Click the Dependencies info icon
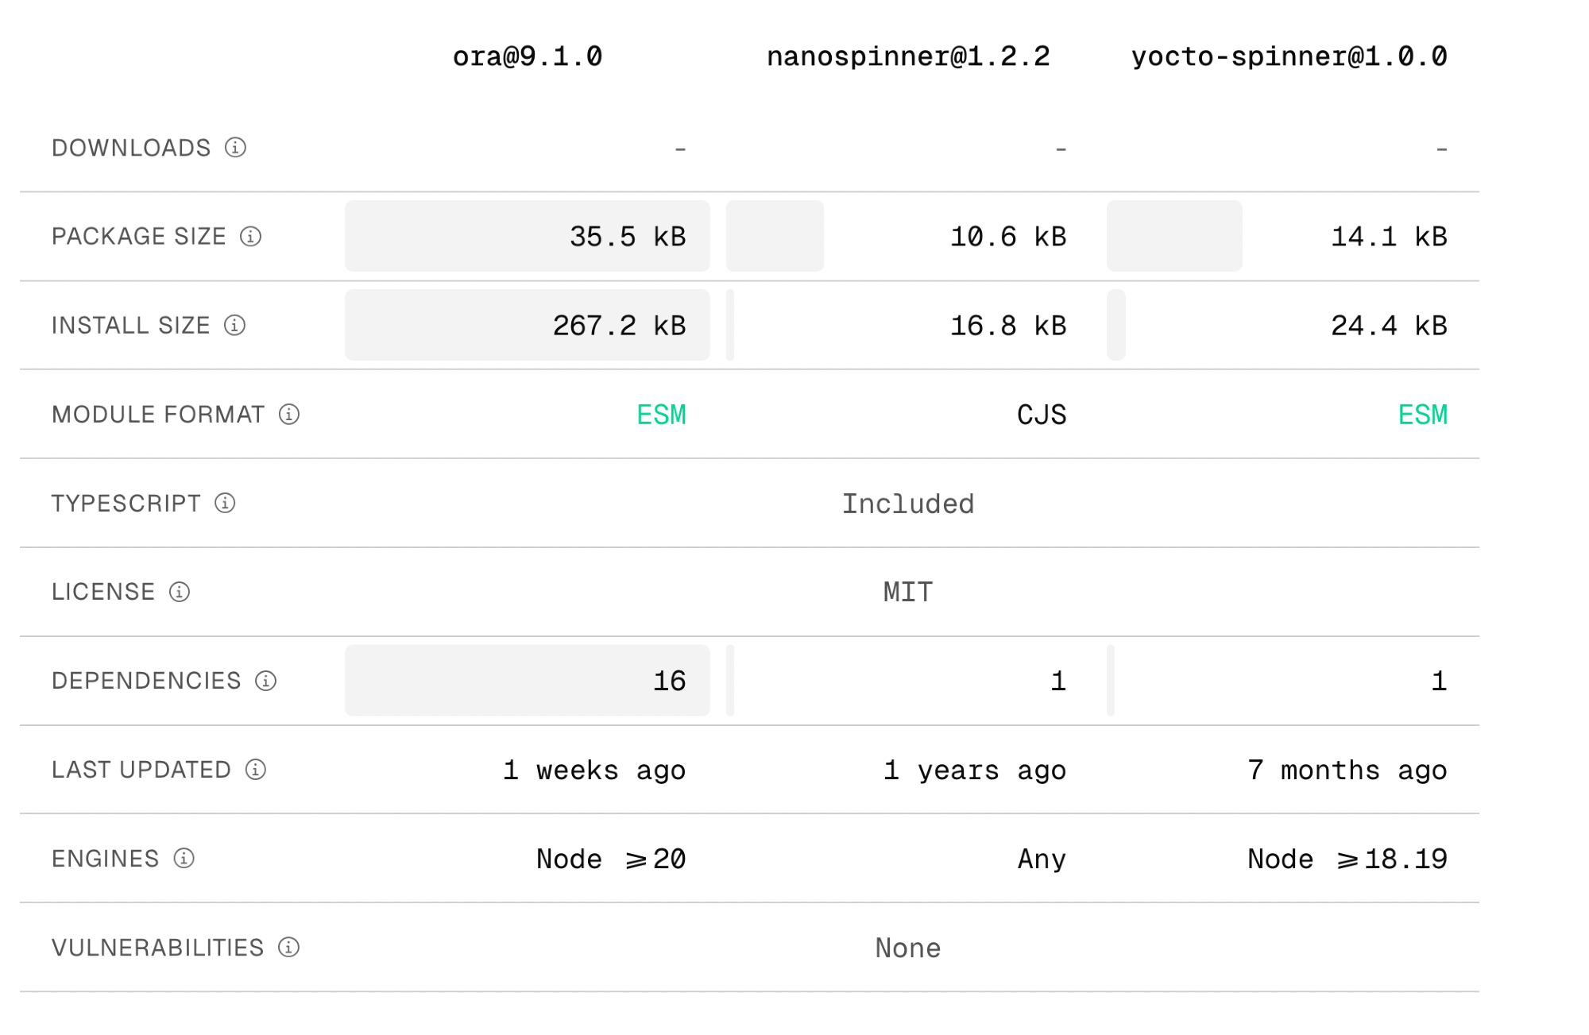The width and height of the screenshot is (1589, 1035). 265,682
